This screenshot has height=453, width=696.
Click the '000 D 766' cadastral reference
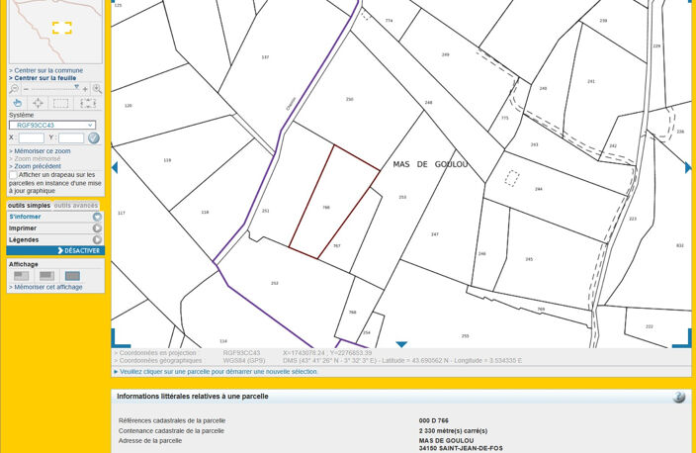434,420
